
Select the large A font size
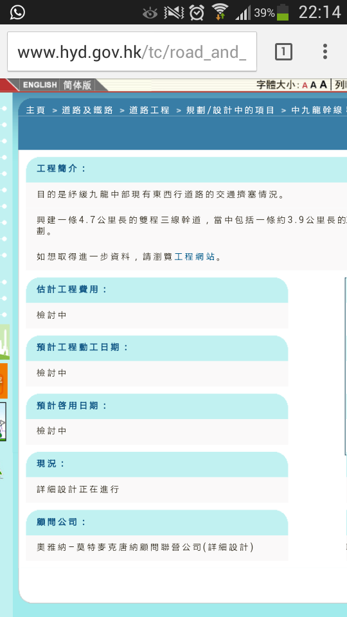(323, 84)
